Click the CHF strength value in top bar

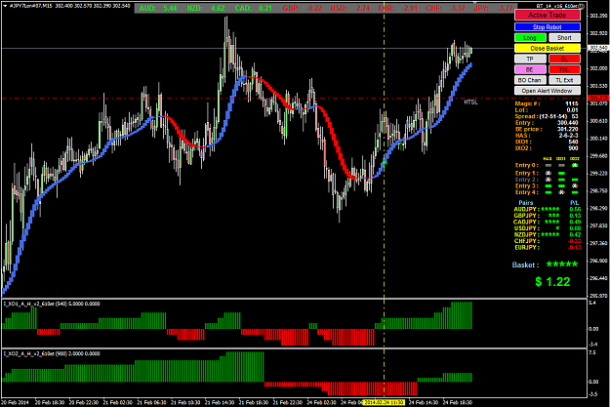(457, 8)
